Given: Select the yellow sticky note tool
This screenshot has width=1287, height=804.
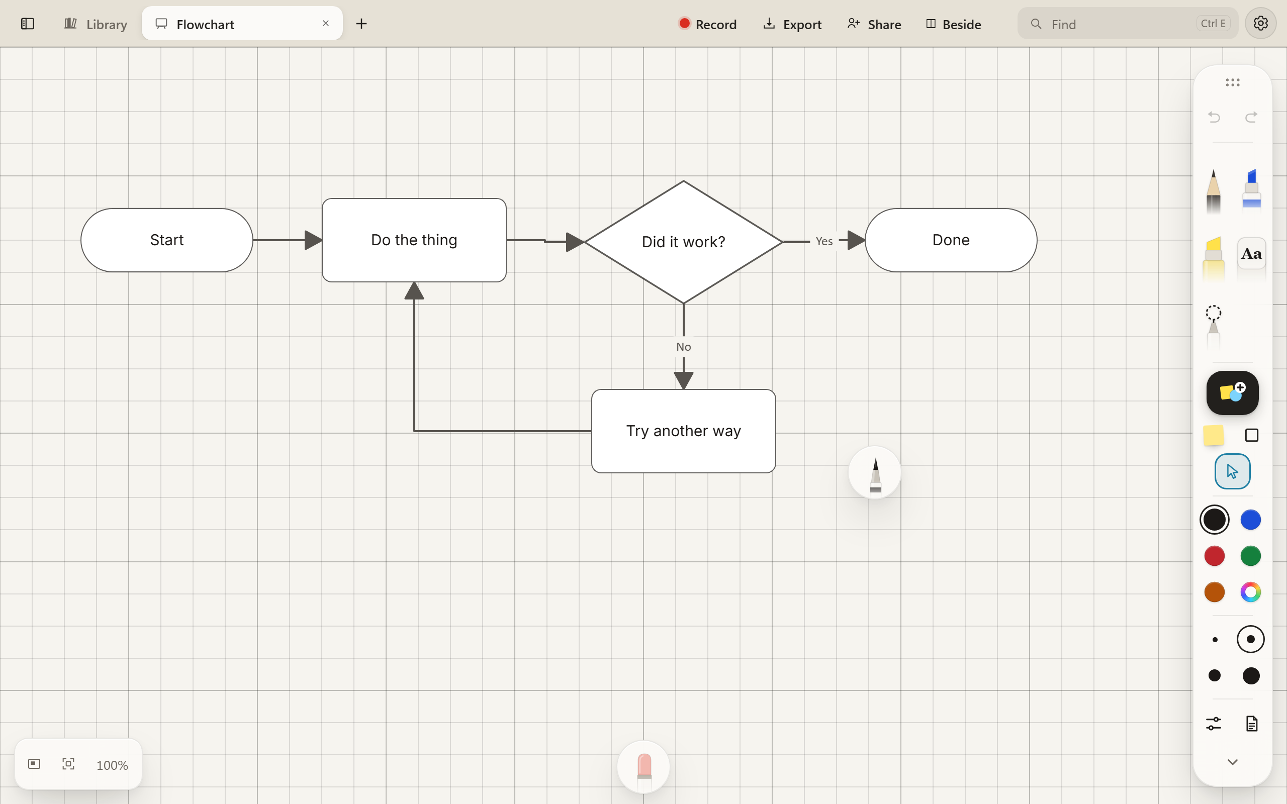Looking at the screenshot, I should (x=1214, y=436).
